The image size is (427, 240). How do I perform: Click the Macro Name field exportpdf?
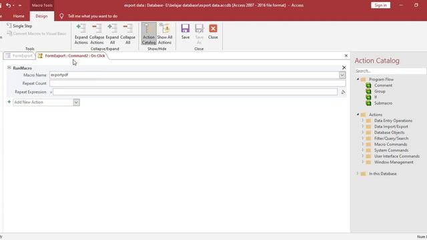click(x=194, y=75)
